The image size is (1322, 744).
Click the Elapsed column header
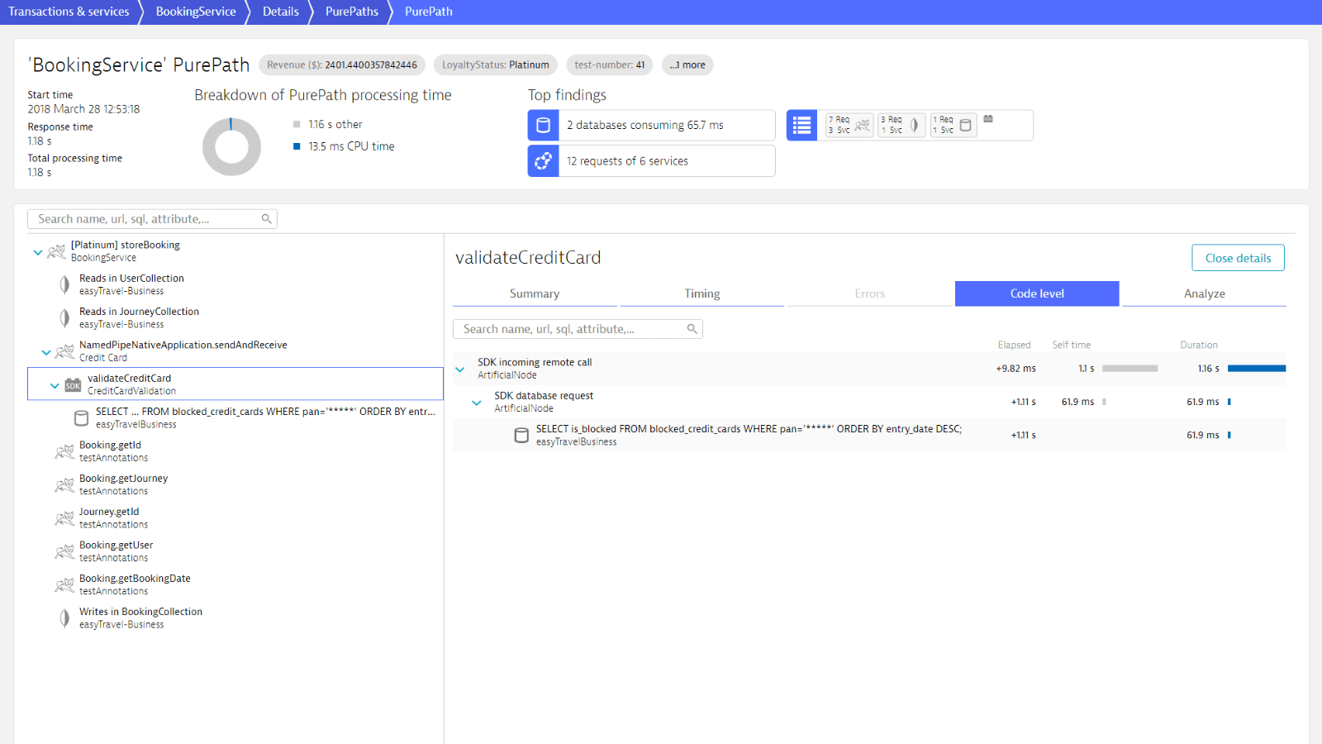tap(1014, 346)
